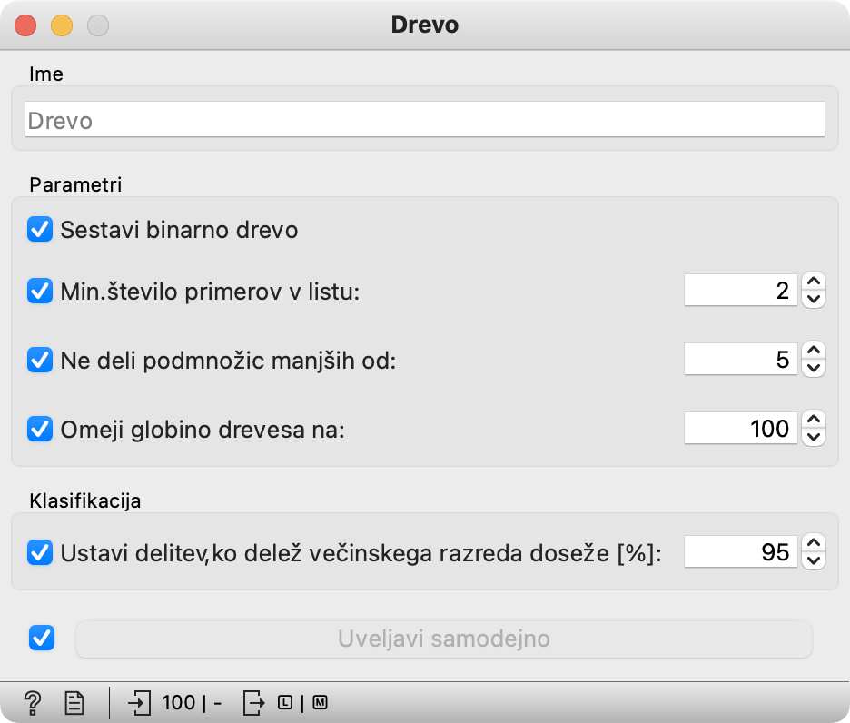The height and width of the screenshot is (723, 850).
Task: Click the input data arrow icon
Action: [x=139, y=703]
